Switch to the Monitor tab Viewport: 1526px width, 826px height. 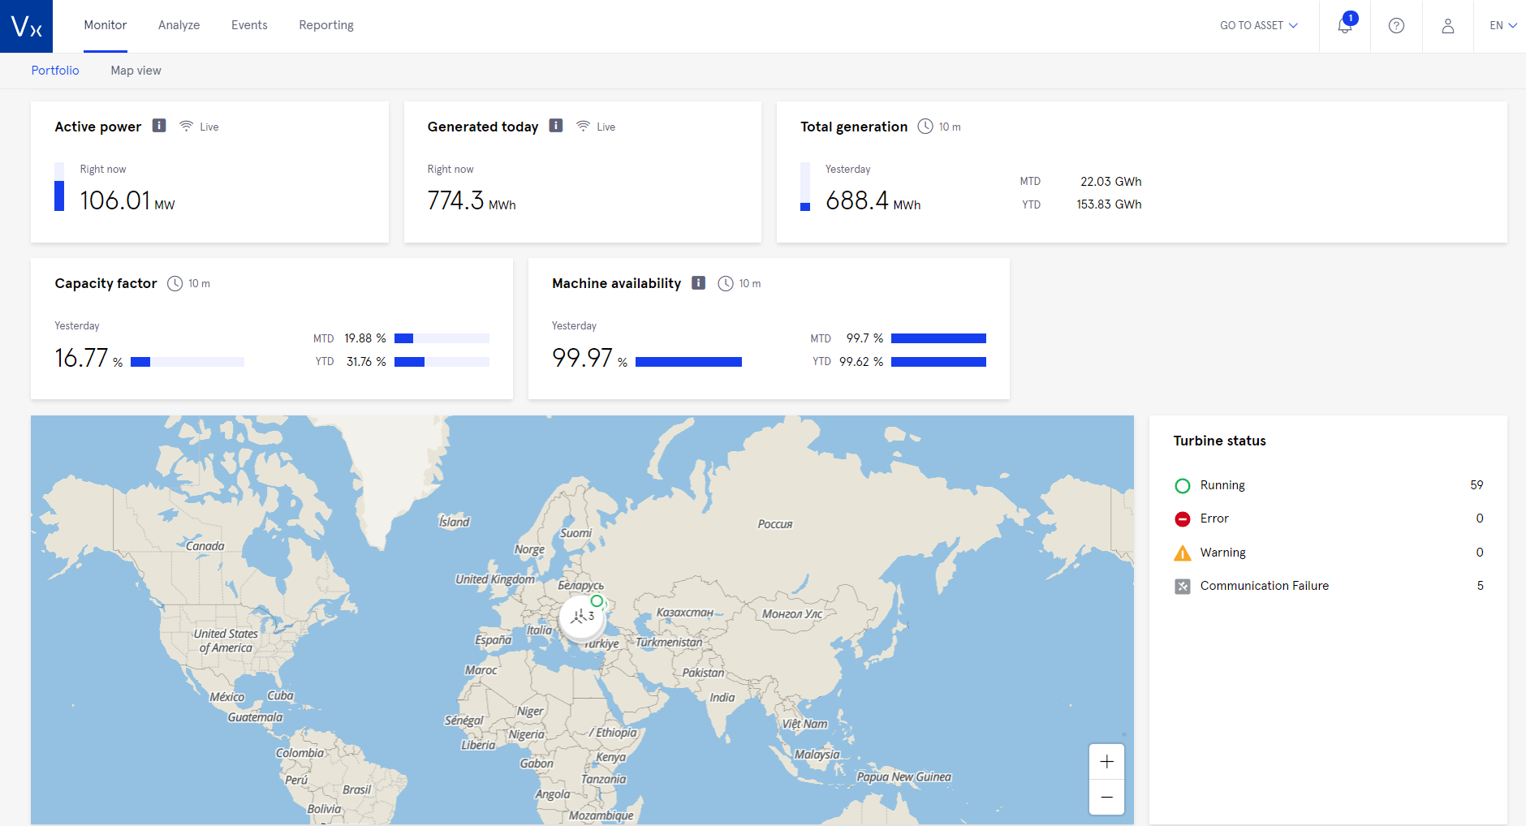click(x=106, y=25)
